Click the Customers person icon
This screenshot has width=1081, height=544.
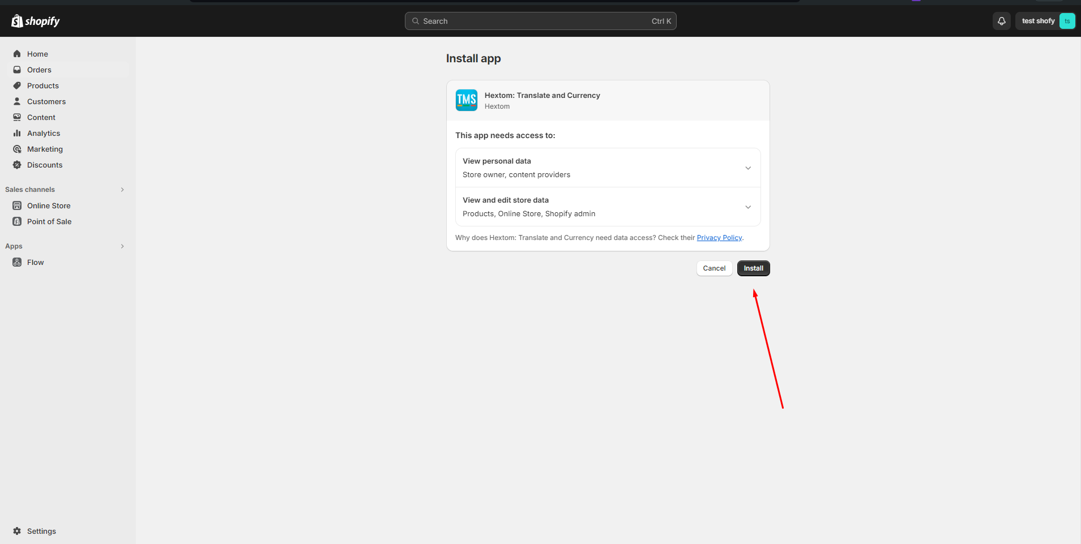pos(17,101)
